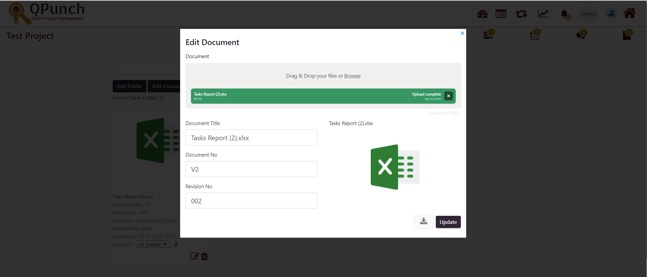
Task: Click the Add Folder button
Action: [130, 86]
